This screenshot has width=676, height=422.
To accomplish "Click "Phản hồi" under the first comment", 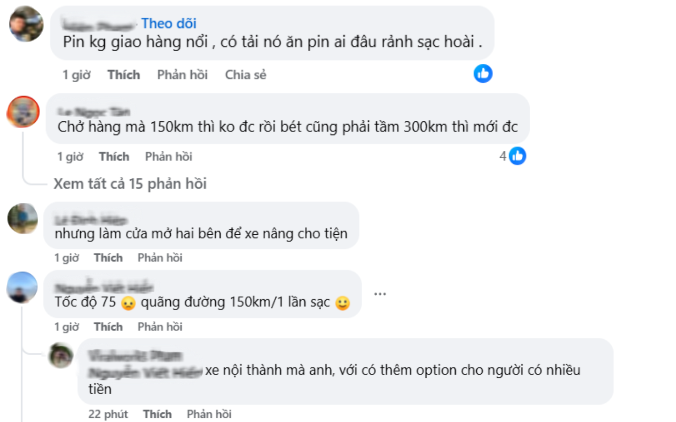I will [x=182, y=75].
